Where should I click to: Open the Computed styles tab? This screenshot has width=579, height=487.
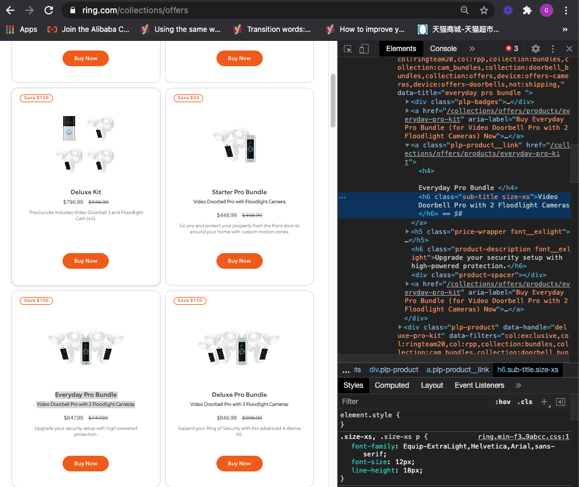[x=392, y=385]
